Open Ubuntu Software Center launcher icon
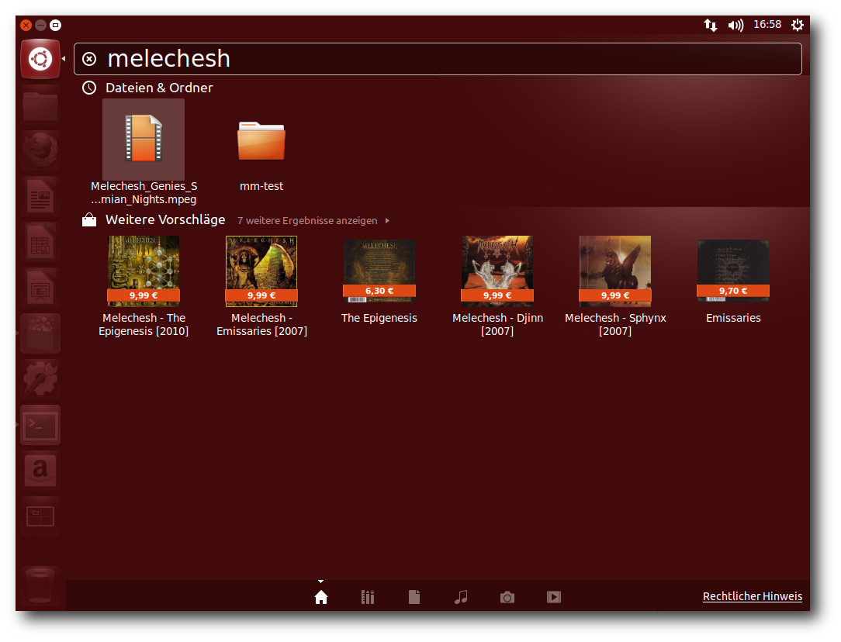 click(40, 334)
